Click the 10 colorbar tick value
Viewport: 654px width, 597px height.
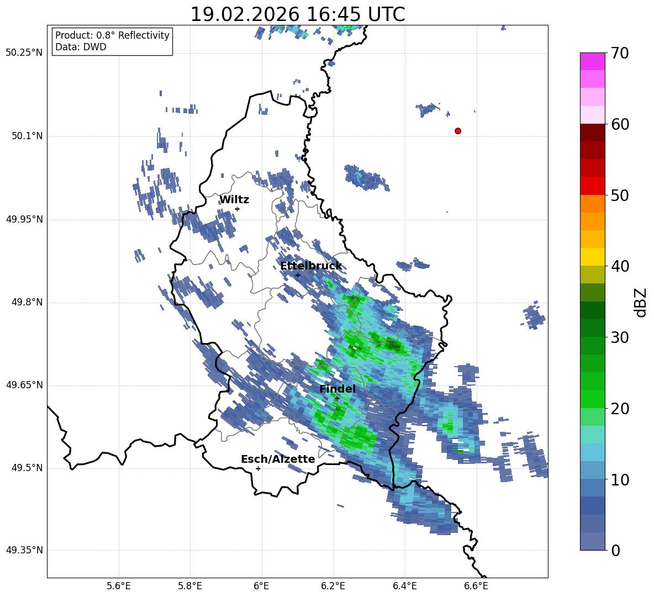(x=620, y=480)
